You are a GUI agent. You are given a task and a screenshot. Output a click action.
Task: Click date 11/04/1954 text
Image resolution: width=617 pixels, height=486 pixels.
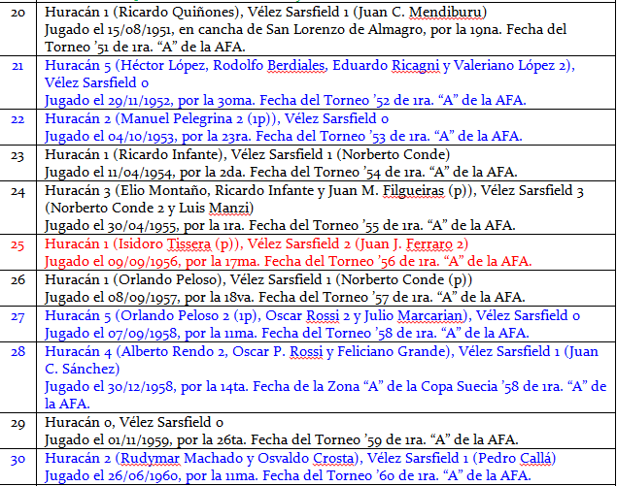coord(140,172)
